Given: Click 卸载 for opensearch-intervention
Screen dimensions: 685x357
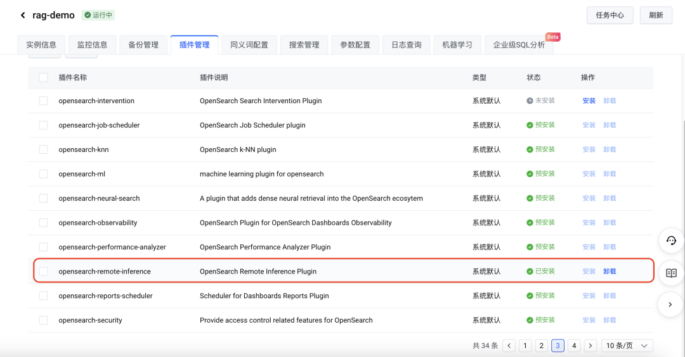Looking at the screenshot, I should click(x=610, y=101).
